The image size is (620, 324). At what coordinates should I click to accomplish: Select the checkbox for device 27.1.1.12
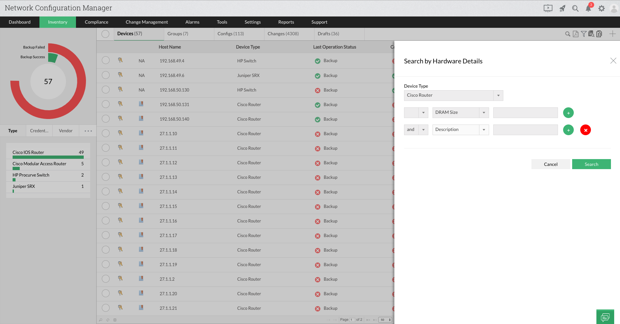click(x=105, y=162)
